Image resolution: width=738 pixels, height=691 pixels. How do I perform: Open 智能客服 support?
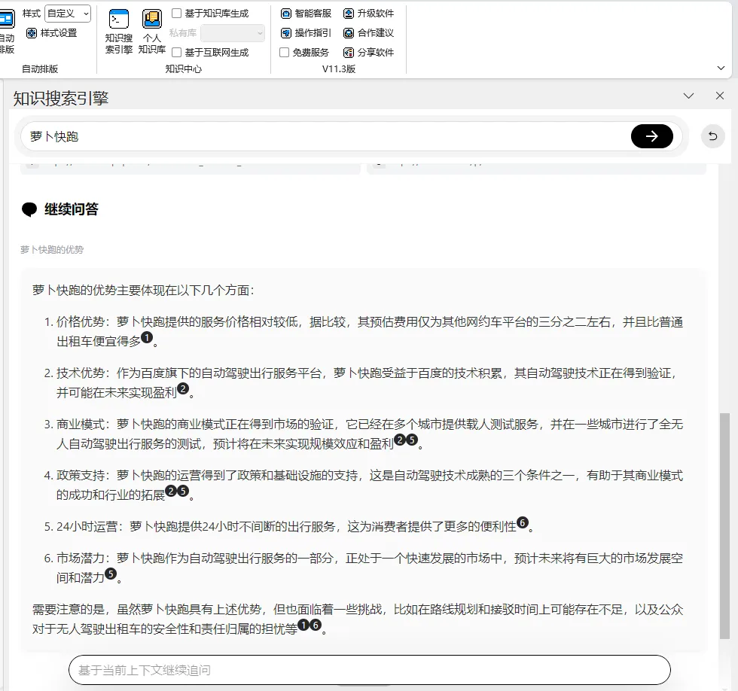pos(306,13)
